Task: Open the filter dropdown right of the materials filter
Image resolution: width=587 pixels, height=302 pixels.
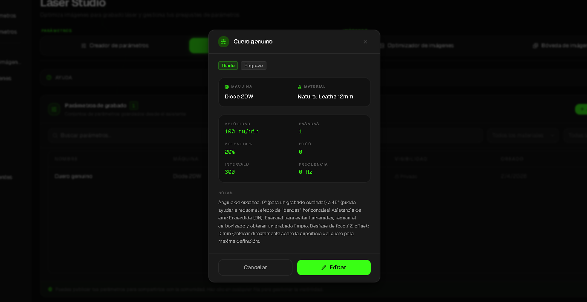Action: point(575,135)
